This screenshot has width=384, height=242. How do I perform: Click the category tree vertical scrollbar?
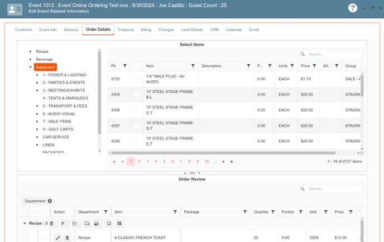pos(99,93)
